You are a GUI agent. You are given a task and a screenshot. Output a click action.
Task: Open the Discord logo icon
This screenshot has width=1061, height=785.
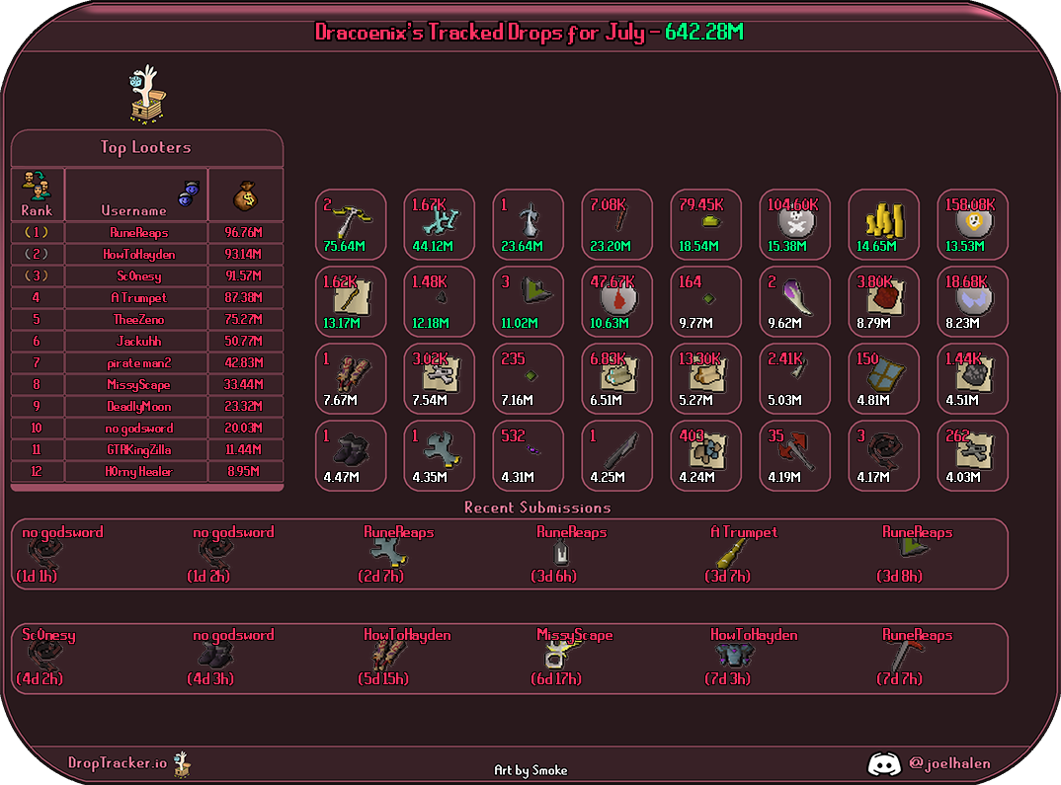(884, 764)
